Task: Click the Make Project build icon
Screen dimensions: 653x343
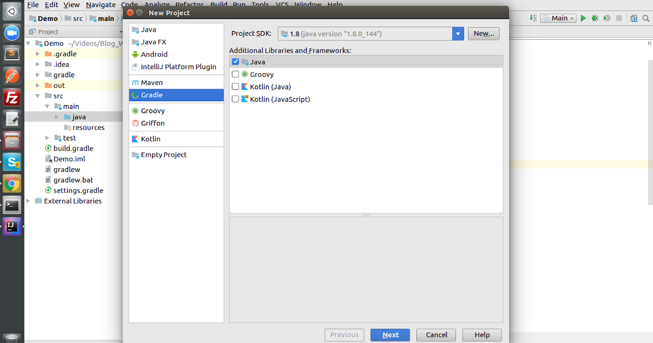Action: pyautogui.click(x=533, y=18)
